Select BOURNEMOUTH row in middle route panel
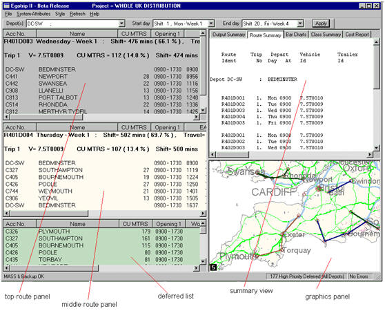The height and width of the screenshot is (311, 385). click(105, 177)
